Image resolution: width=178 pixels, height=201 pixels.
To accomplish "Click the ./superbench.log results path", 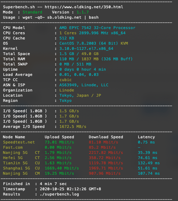I will tap(59, 194).
